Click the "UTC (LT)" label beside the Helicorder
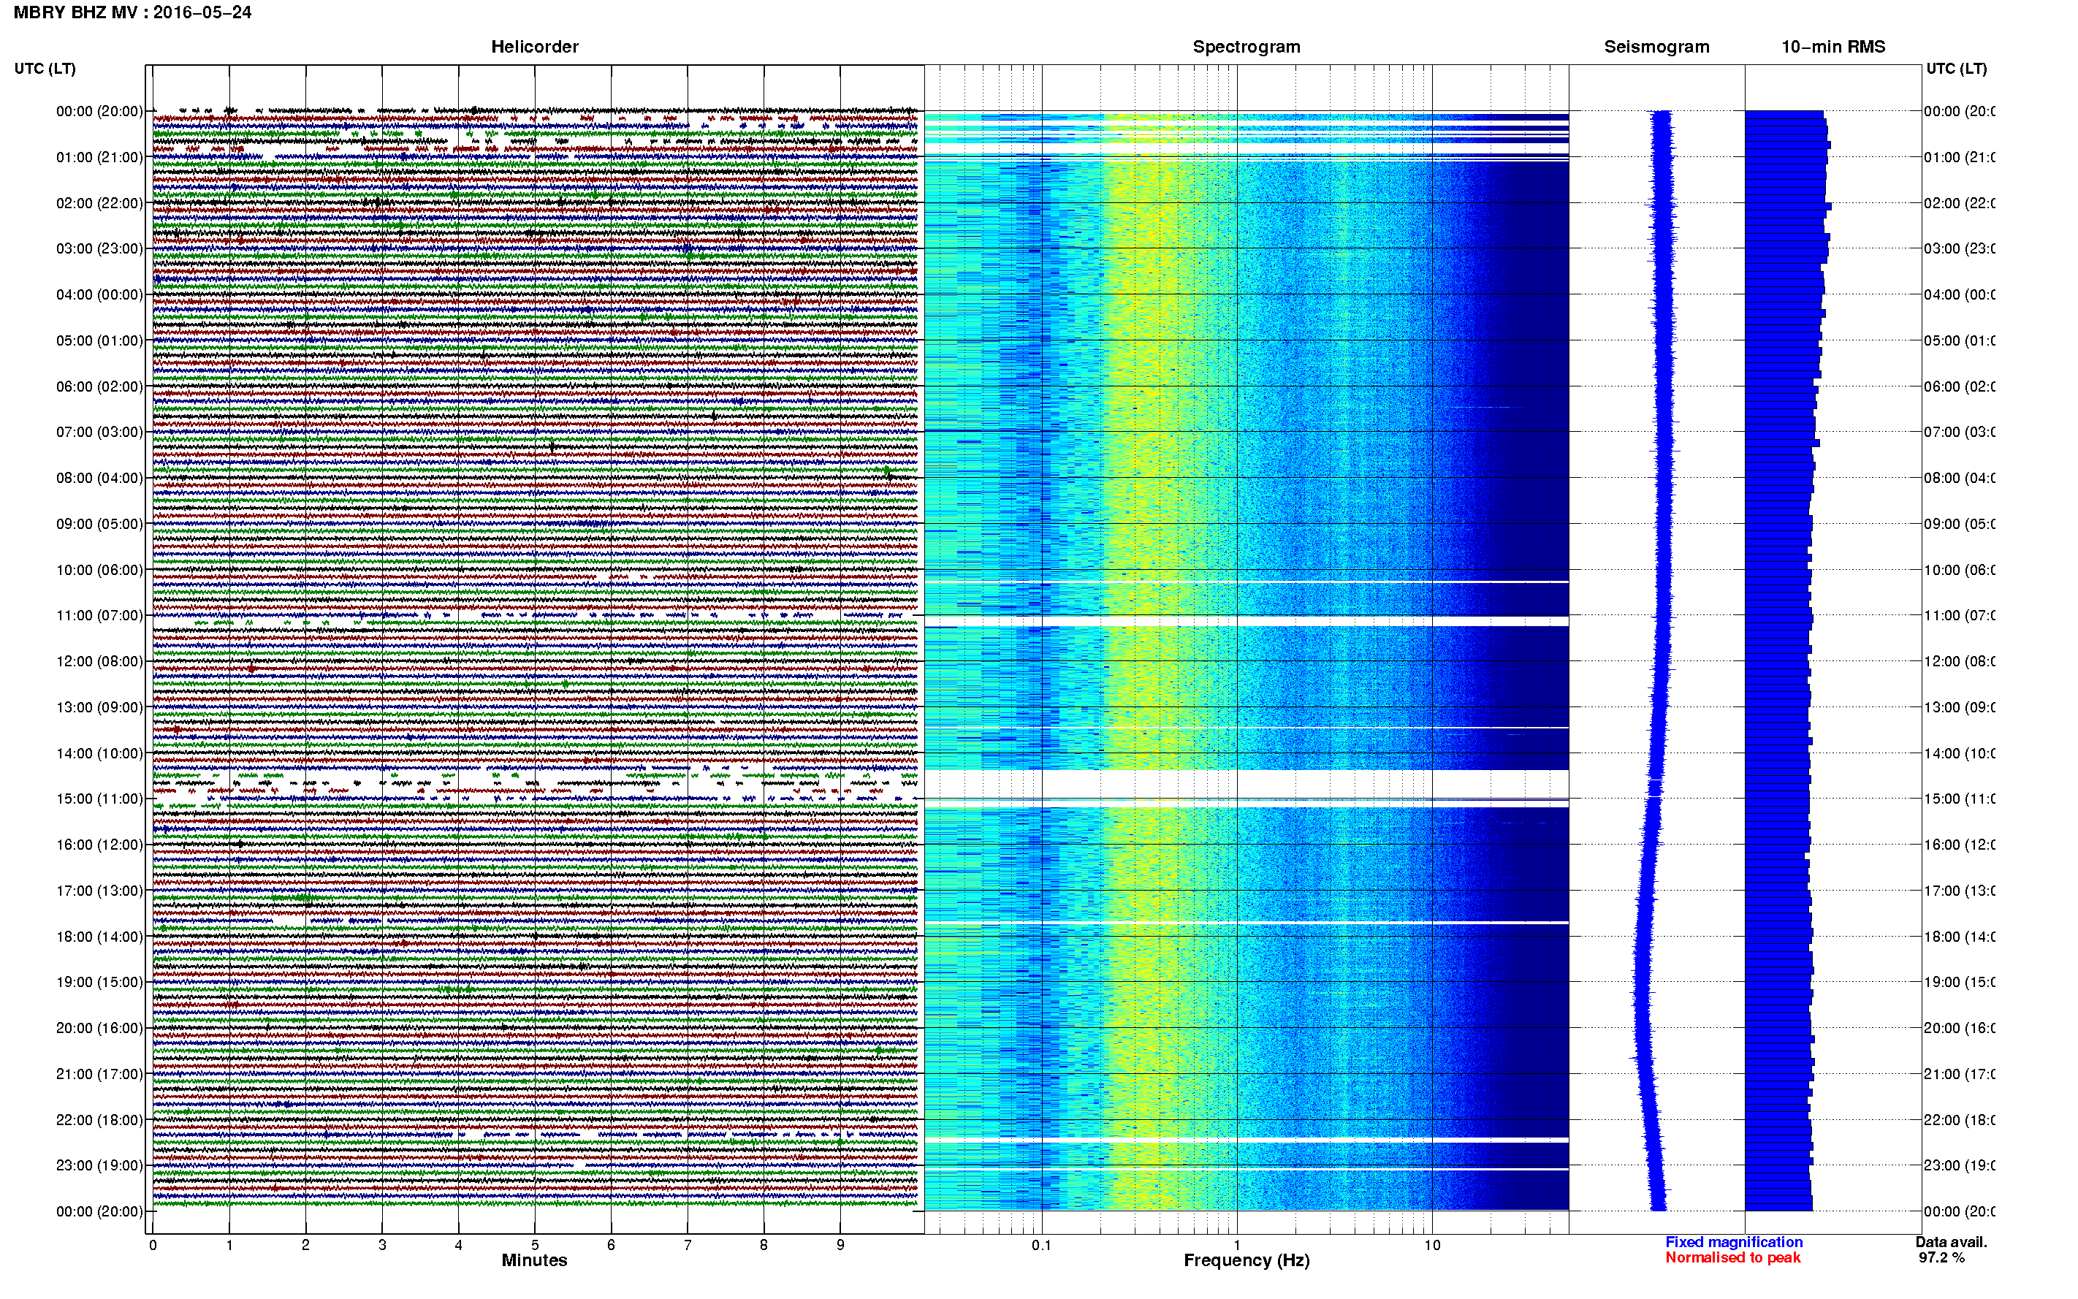This screenshot has height=1299, width=2078. 45,69
